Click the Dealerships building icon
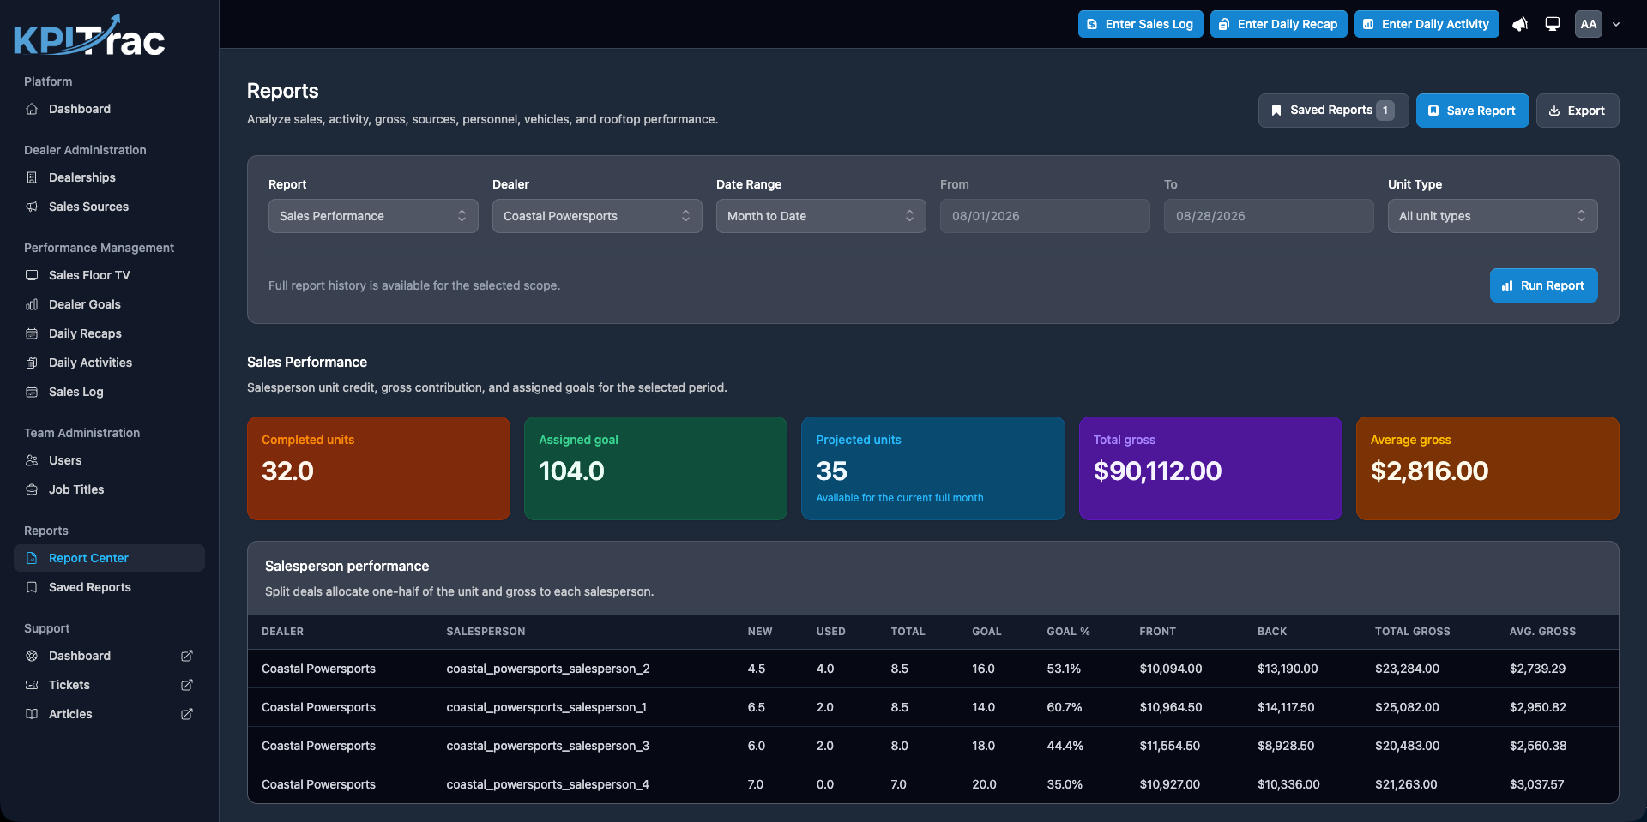The image size is (1647, 822). pos(32,177)
